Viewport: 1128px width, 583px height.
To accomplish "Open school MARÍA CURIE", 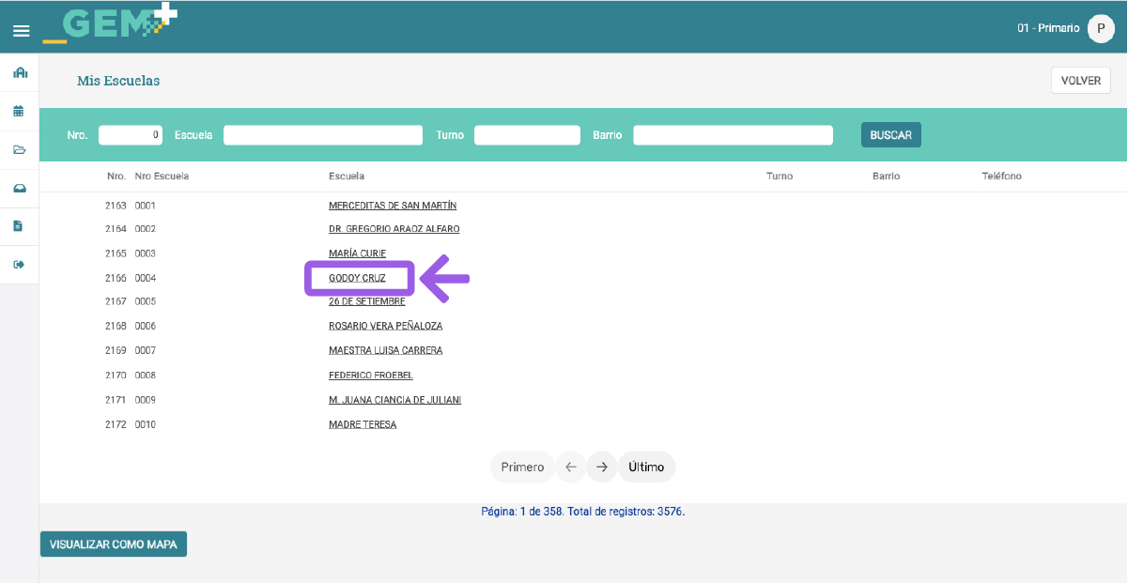I will point(357,253).
